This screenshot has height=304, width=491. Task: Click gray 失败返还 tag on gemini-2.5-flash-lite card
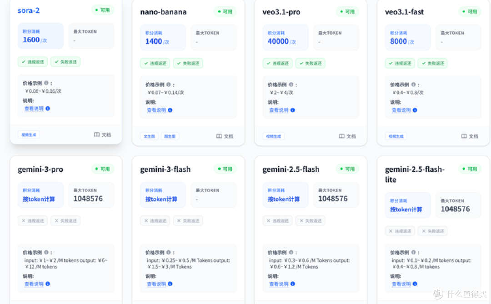433,231
